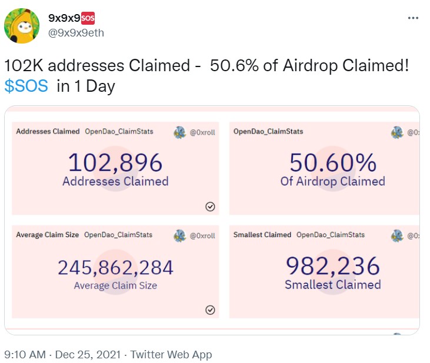Screen dimensions: 430x363
Task: Click the checkmark icon in Average Claim Size card
Action: point(210,310)
